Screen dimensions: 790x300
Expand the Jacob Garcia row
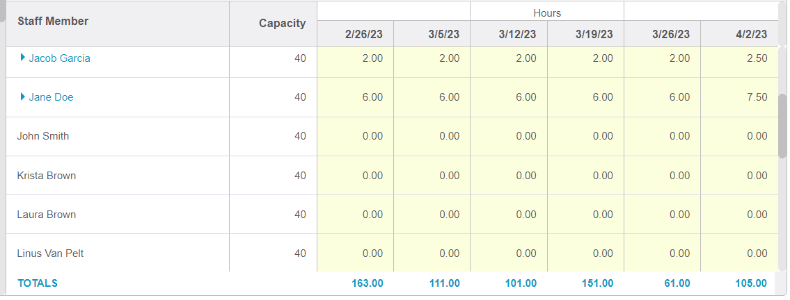pos(23,58)
